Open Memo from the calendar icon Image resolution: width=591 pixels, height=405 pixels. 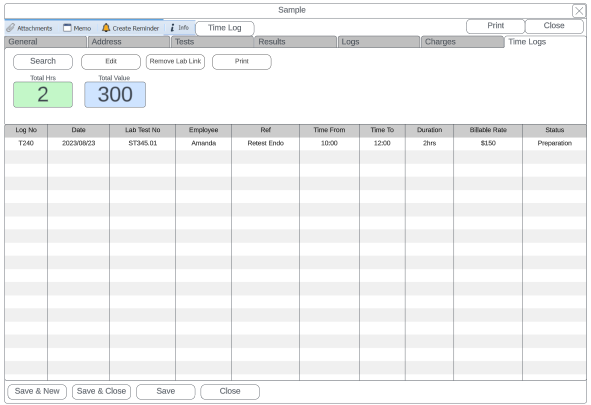[67, 28]
